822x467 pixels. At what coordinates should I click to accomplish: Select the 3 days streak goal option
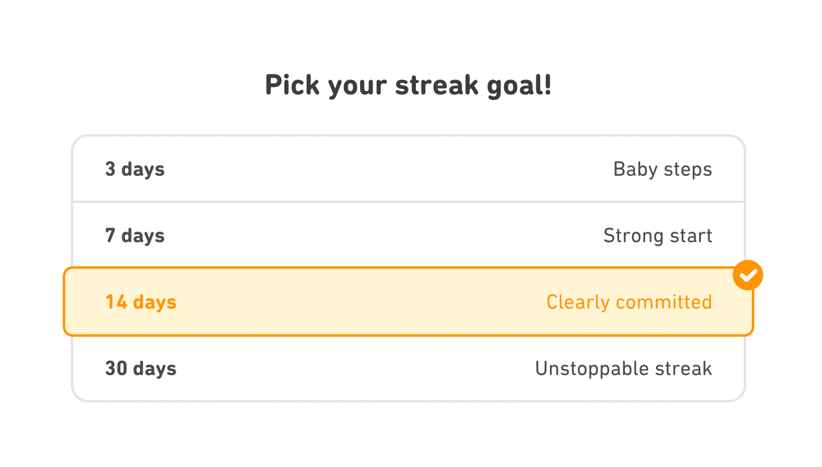coord(408,169)
